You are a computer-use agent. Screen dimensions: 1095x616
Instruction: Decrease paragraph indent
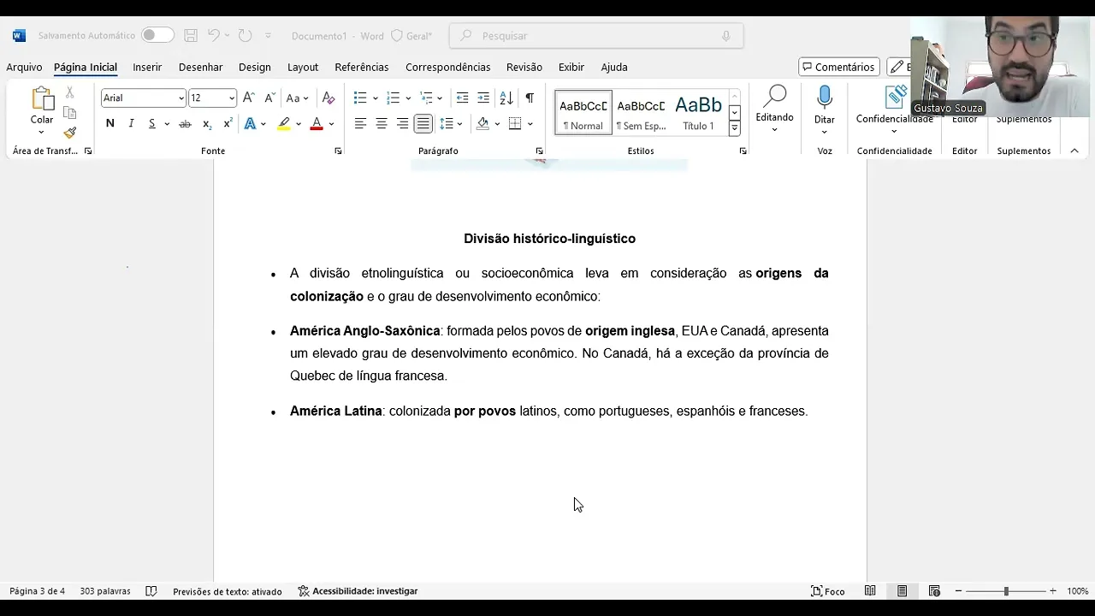(462, 98)
